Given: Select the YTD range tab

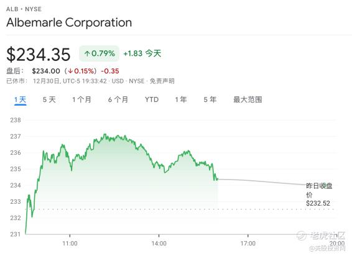Looking at the screenshot, I should tap(152, 99).
